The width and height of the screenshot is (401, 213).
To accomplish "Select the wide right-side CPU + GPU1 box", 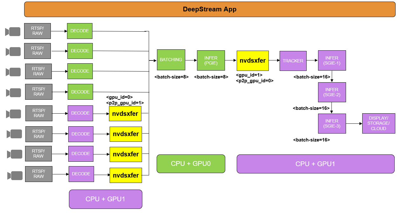I will 315,164.
